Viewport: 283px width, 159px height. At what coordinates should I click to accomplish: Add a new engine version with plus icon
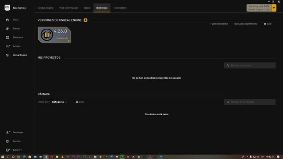[x=85, y=20]
